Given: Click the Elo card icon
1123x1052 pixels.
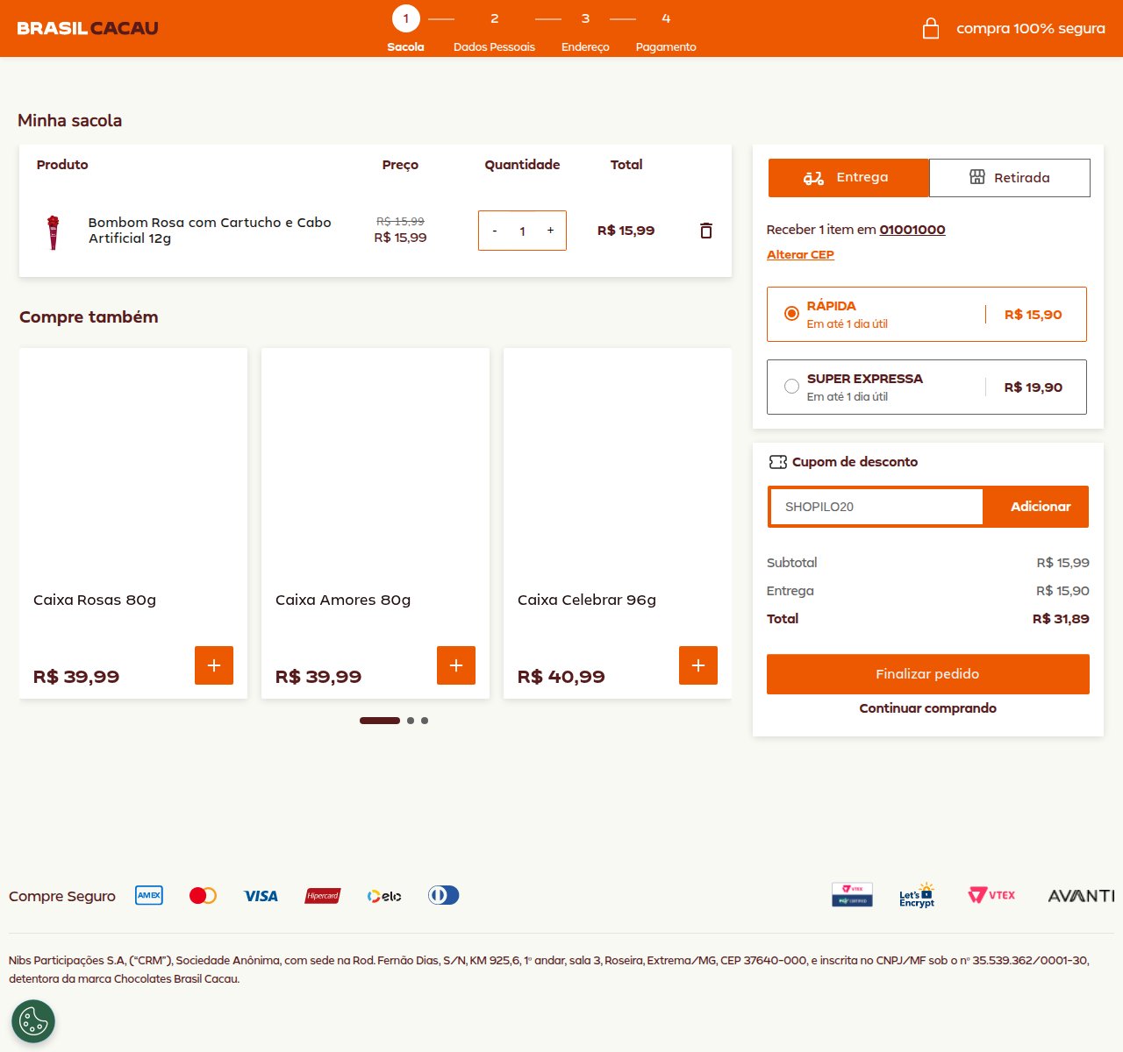Looking at the screenshot, I should [x=384, y=896].
